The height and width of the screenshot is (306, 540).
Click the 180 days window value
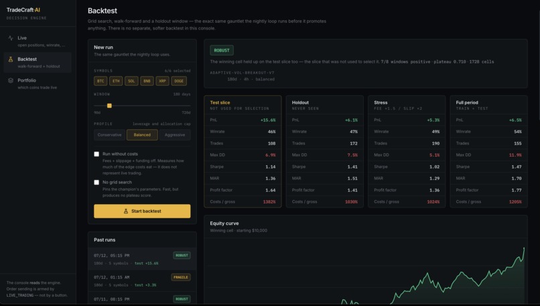[182, 94]
